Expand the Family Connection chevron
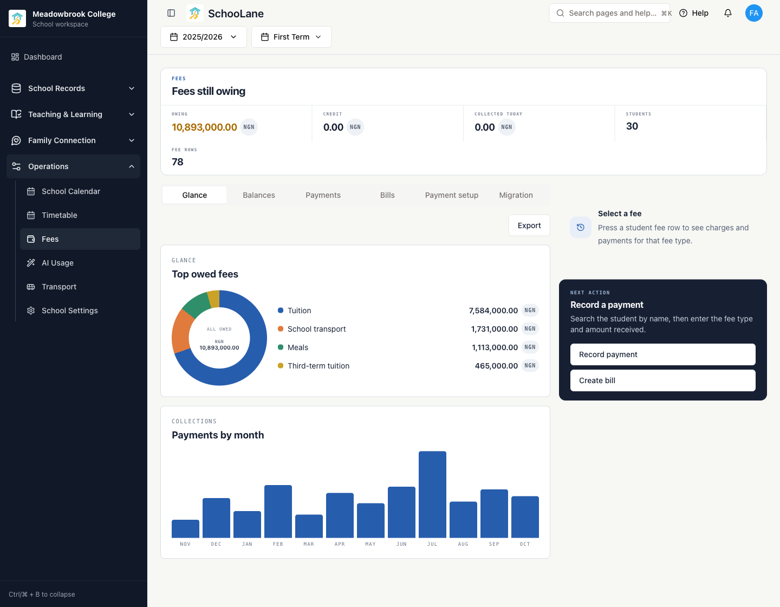The image size is (780, 607). tap(132, 140)
